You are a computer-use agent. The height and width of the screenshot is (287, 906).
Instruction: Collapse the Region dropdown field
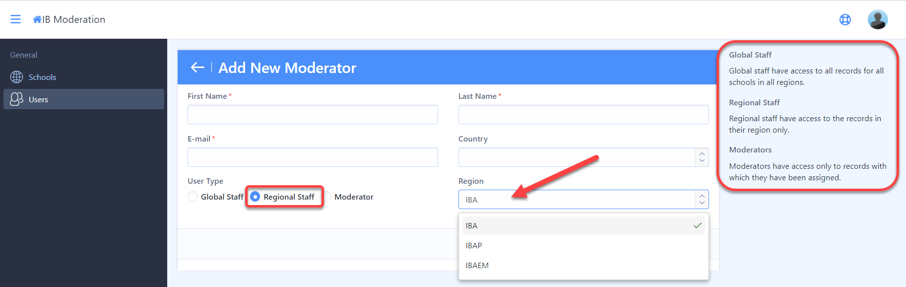[x=583, y=200]
